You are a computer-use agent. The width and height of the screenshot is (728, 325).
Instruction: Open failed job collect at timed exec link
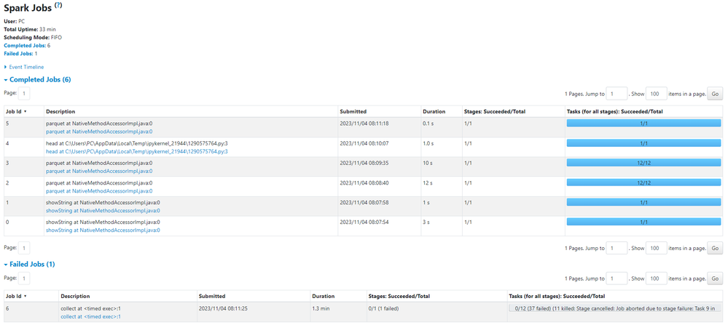point(90,316)
